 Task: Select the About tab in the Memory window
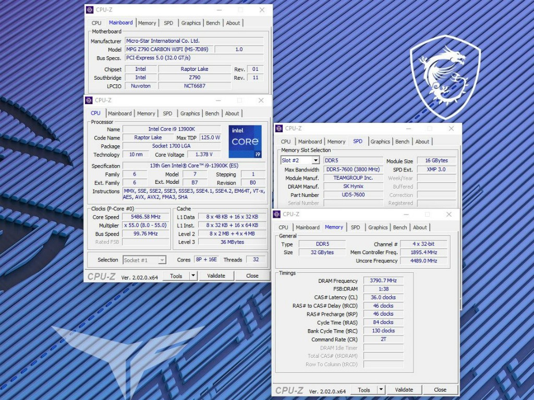(420, 228)
